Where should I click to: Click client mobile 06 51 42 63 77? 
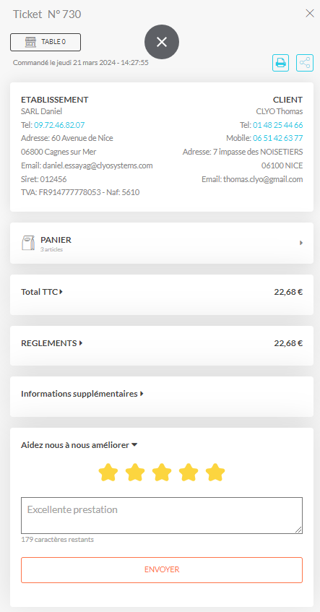pos(278,138)
